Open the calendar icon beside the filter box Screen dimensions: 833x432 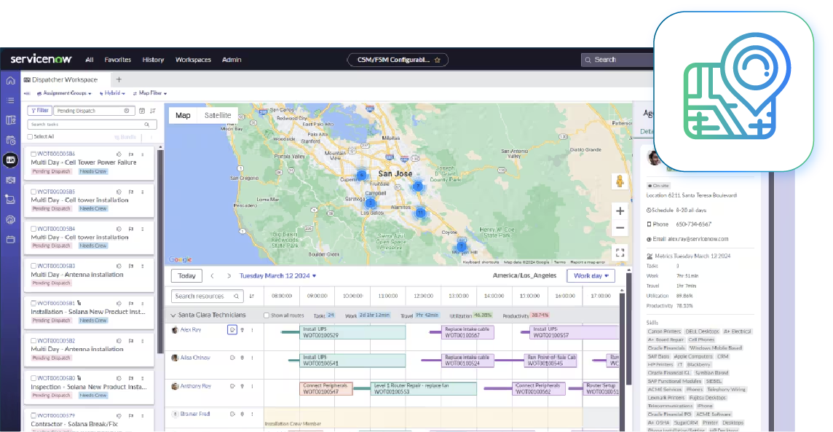click(x=142, y=111)
